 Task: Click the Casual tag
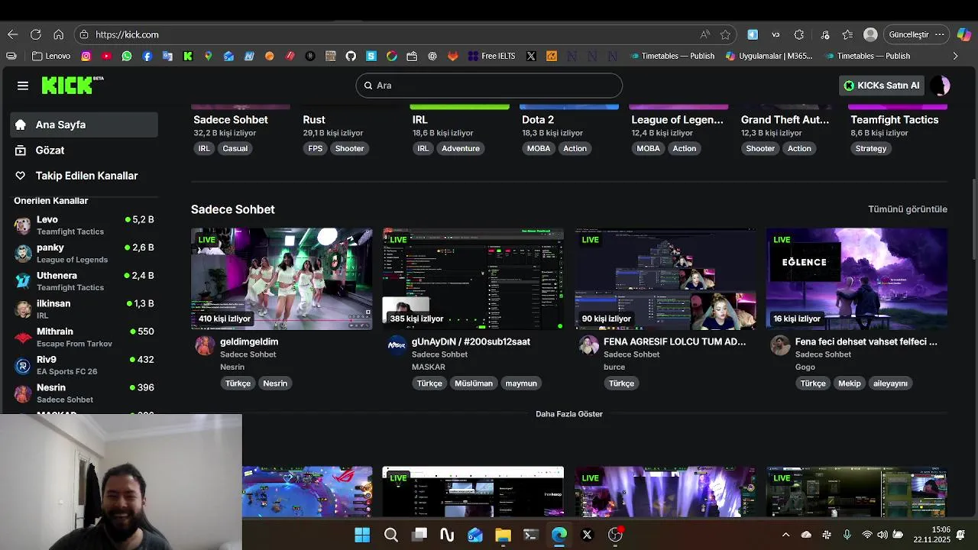click(x=235, y=148)
